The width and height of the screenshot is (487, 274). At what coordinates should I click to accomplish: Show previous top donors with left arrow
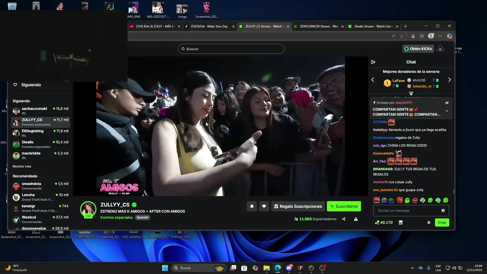[x=373, y=80]
